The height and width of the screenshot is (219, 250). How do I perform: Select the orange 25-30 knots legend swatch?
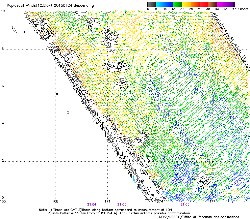coord(195,4)
